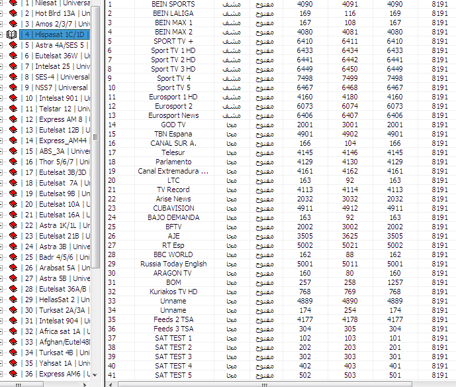Click the red book icon beside Eutelsat 3B/3D

pyautogui.click(x=13, y=172)
